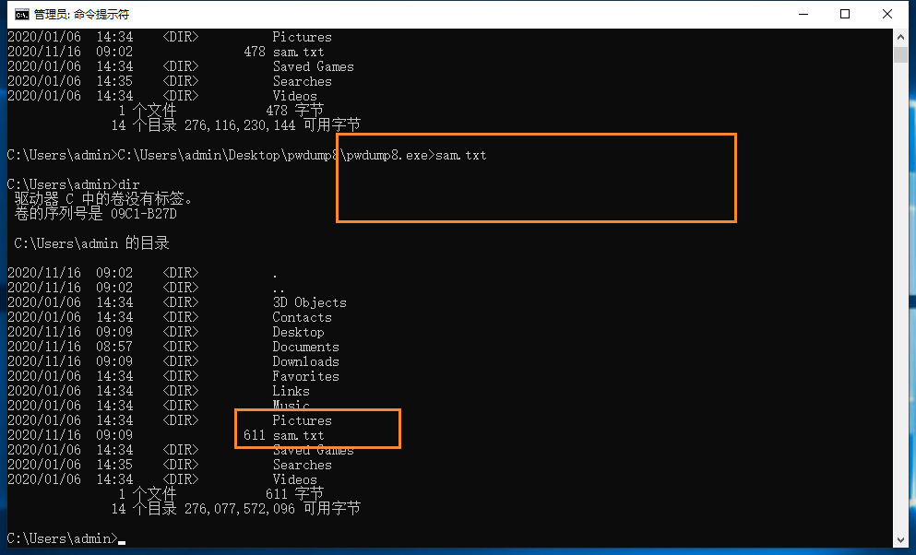Click the '611 字节' file total summary
Screen dimensions: 916x555
[294, 494]
